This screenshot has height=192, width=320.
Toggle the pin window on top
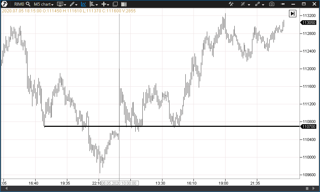click(282, 4)
